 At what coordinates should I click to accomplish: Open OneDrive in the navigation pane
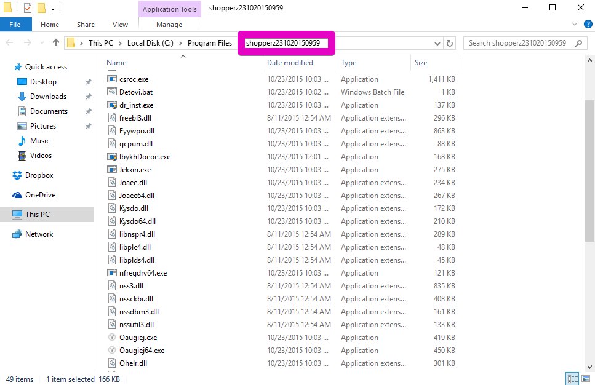click(40, 195)
